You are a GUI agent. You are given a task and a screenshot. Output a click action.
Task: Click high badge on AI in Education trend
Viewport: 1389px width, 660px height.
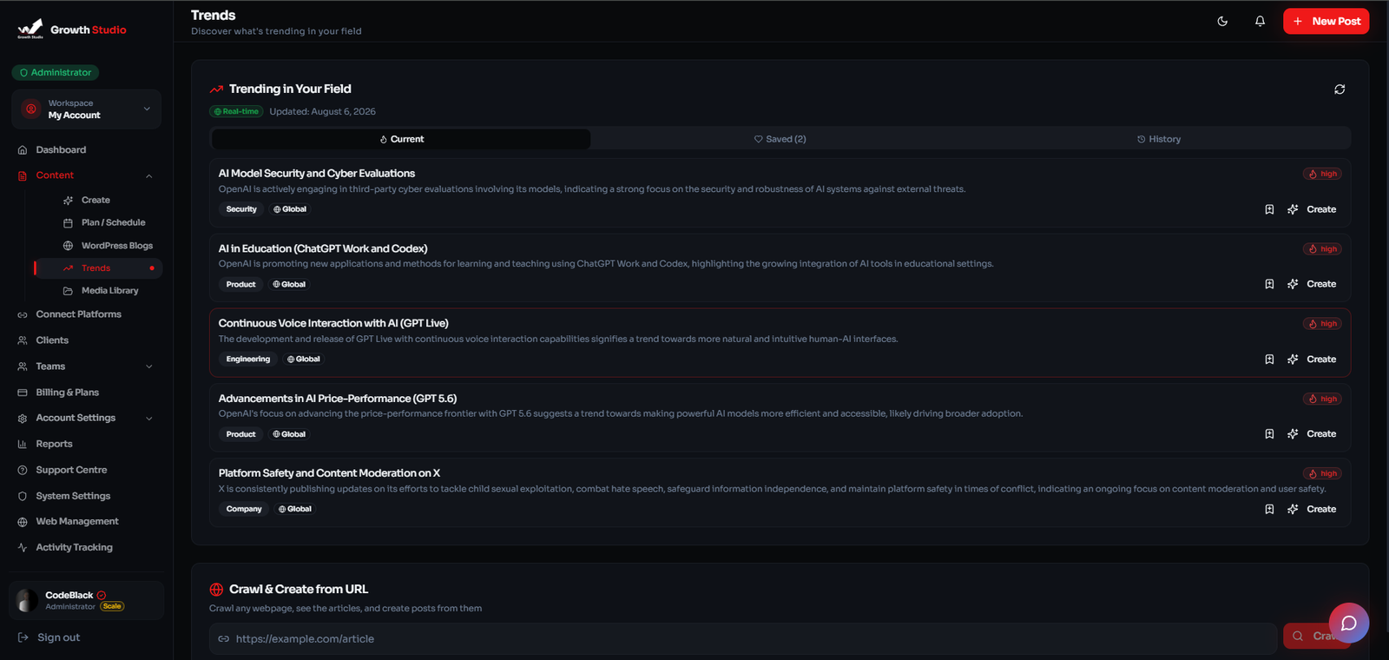point(1322,249)
